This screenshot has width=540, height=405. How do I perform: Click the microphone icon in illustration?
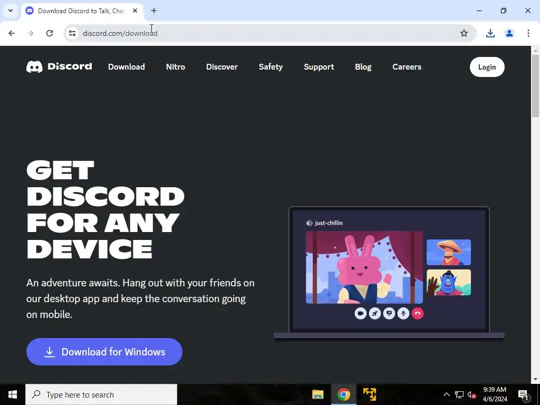pos(403,313)
